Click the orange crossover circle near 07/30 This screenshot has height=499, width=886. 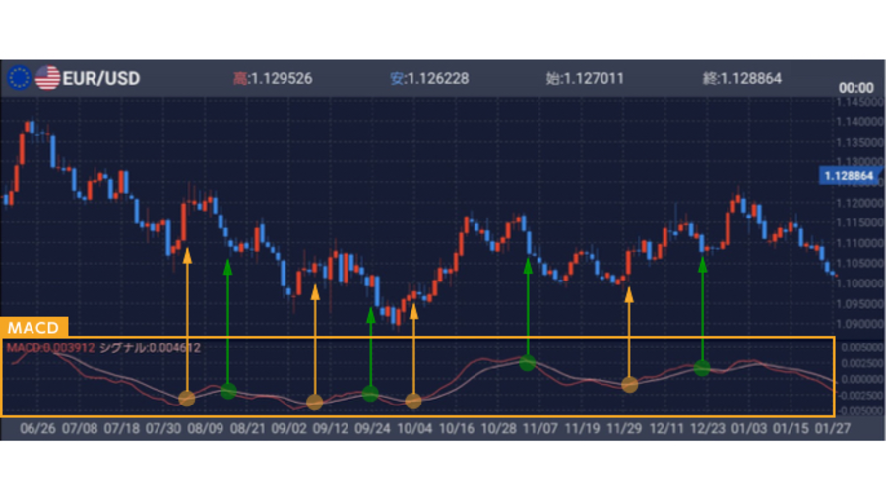pyautogui.click(x=187, y=398)
